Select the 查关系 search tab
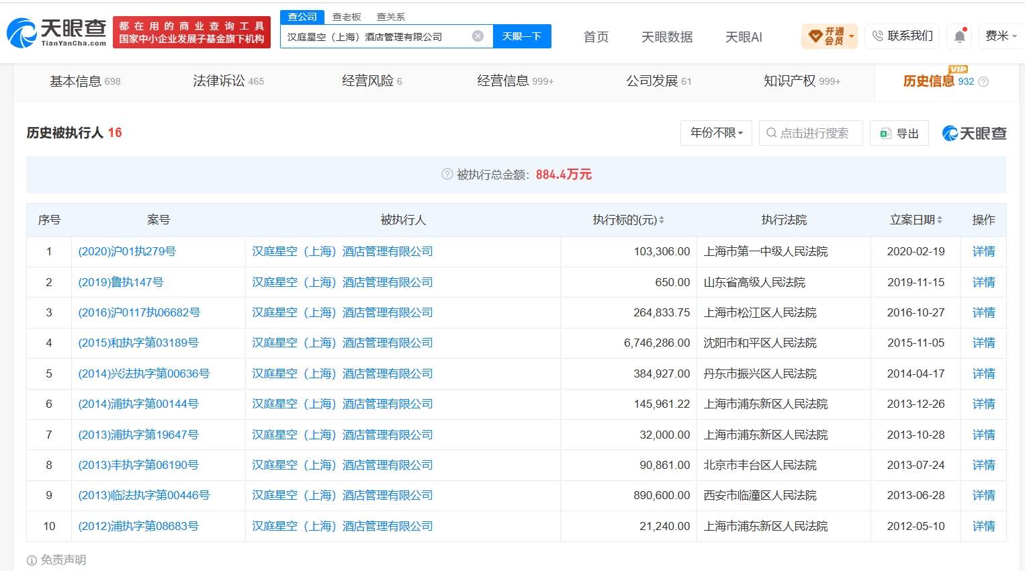 [391, 17]
